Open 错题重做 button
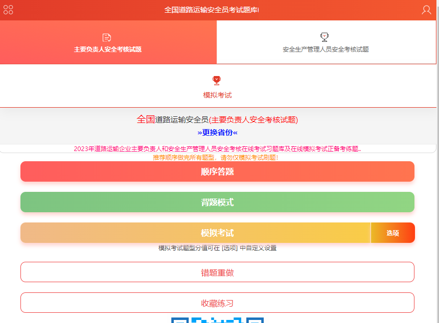Screen dimensions: 439x323 pos(217,272)
